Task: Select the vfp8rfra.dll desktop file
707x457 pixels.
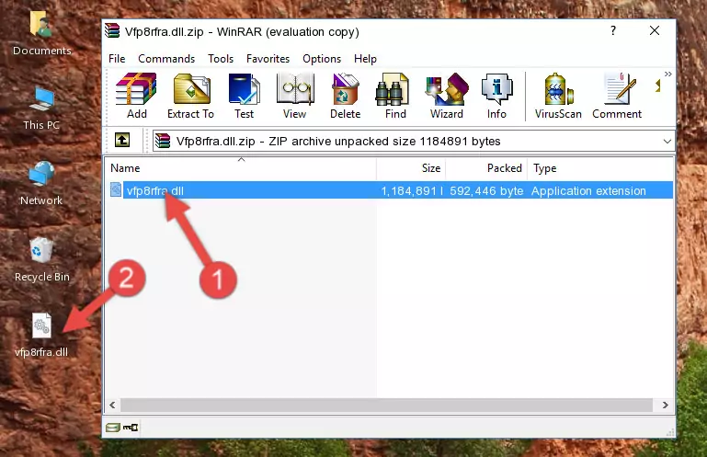Action: tap(41, 336)
